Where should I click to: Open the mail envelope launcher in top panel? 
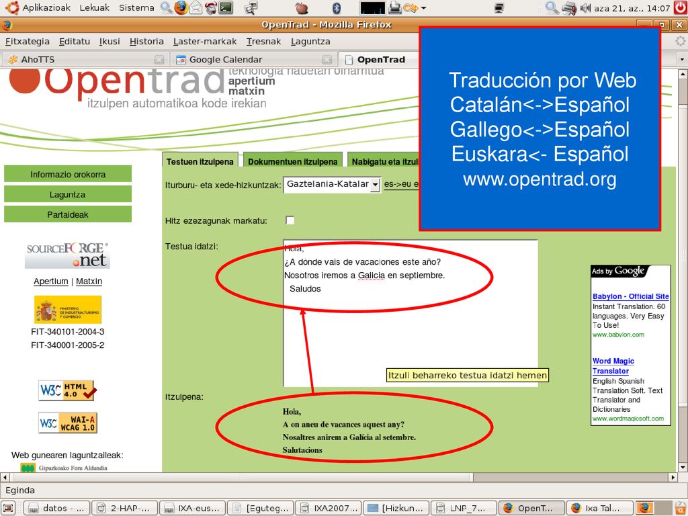click(x=196, y=7)
